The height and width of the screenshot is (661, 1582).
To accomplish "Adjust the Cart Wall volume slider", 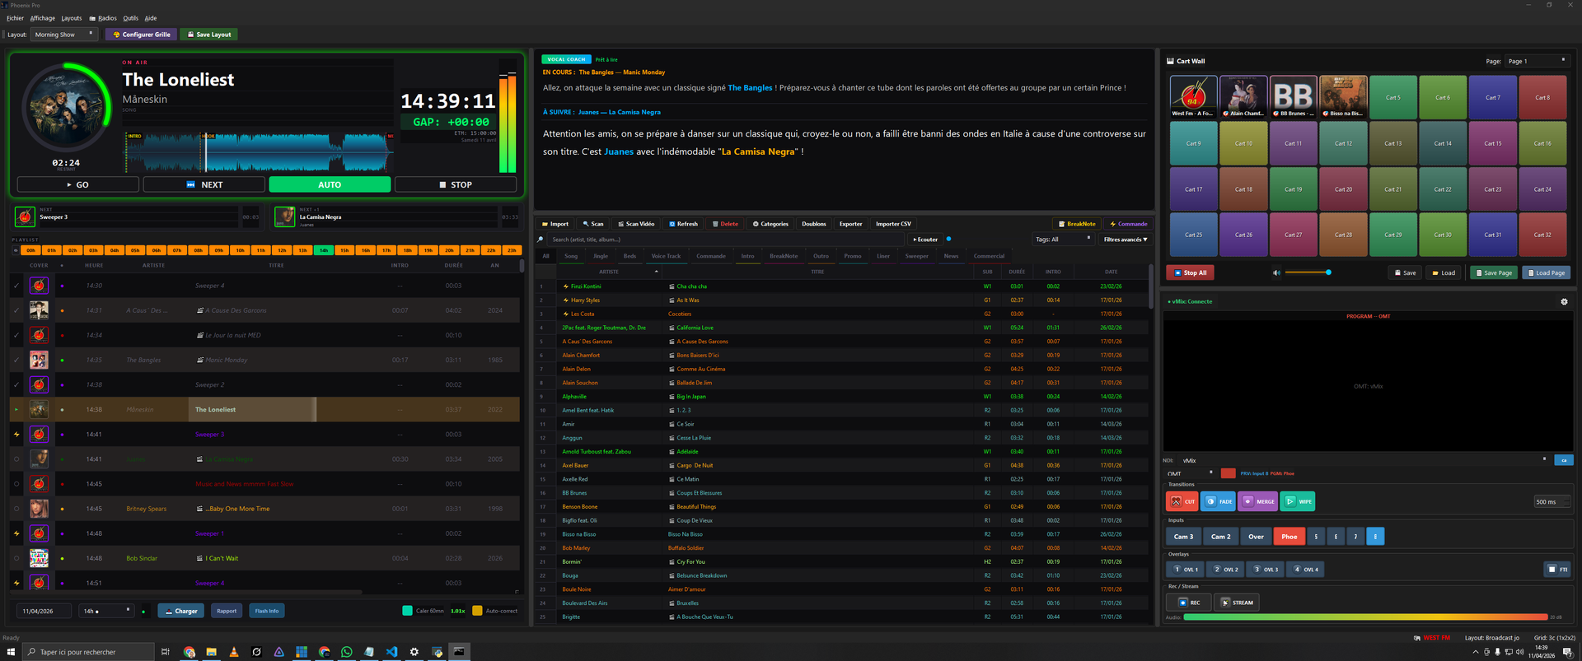I will (1307, 272).
